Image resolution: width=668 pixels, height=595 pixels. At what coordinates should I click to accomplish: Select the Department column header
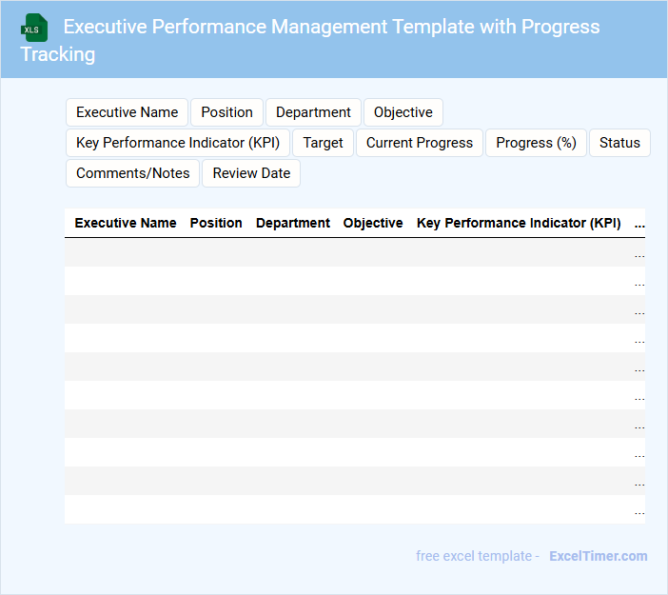293,223
